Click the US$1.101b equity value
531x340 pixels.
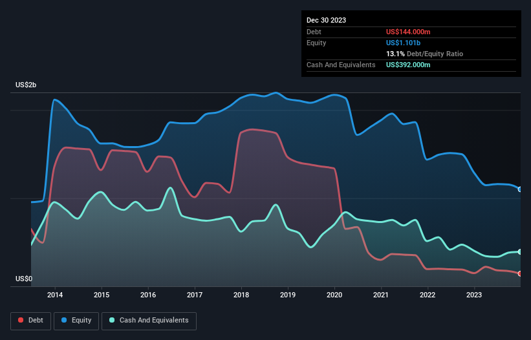tap(403, 43)
